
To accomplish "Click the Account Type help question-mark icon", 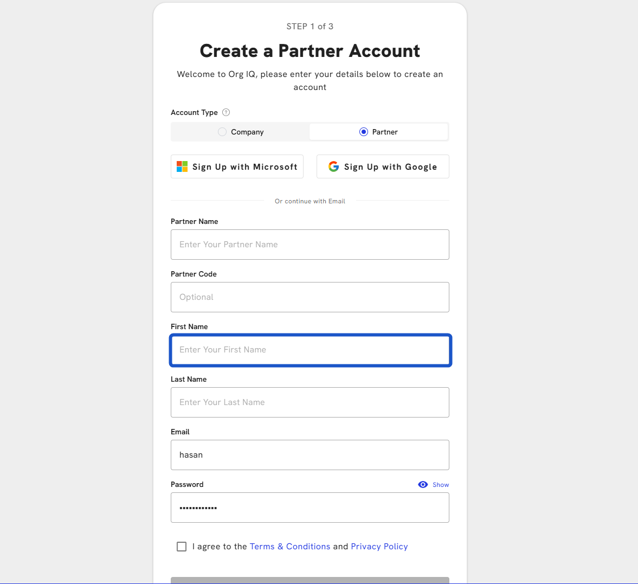I will [226, 112].
